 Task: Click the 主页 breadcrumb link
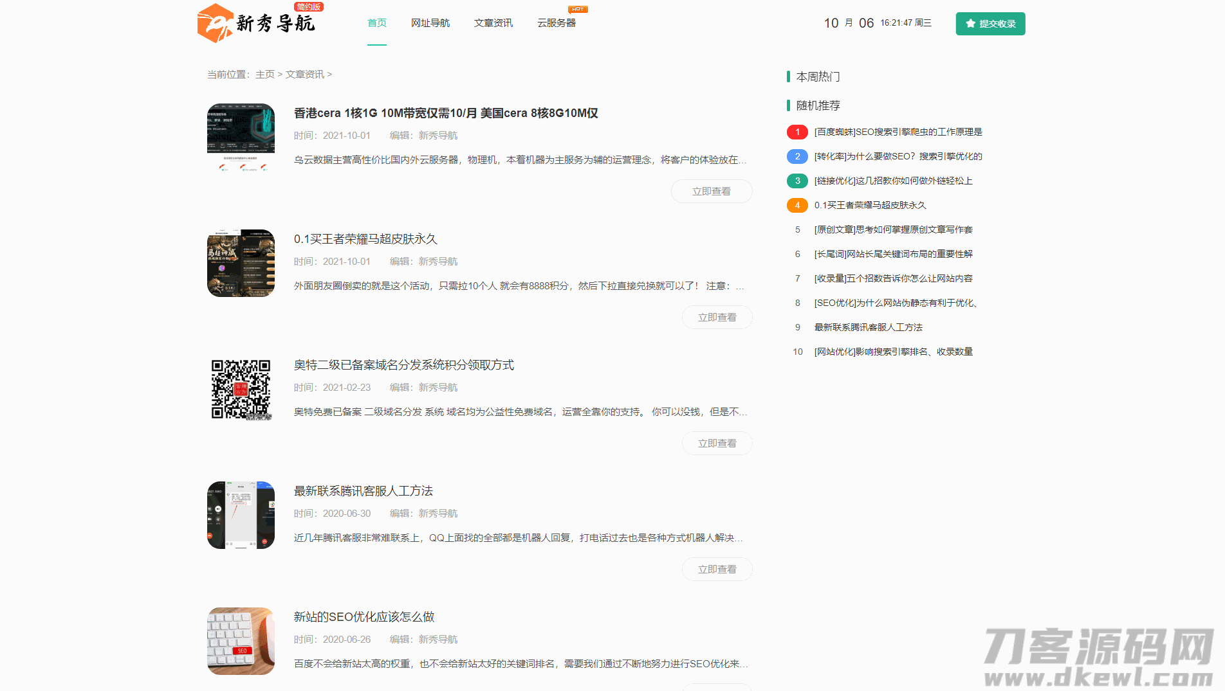click(x=265, y=75)
